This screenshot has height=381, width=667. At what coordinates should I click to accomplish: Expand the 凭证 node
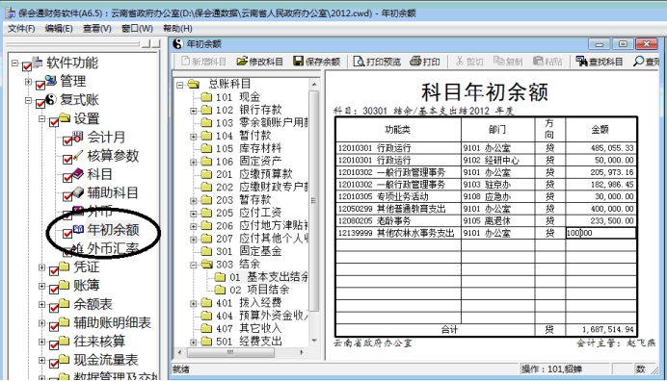41,267
